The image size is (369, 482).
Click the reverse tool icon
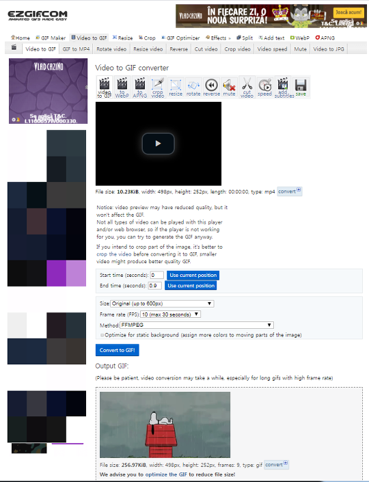click(x=211, y=87)
